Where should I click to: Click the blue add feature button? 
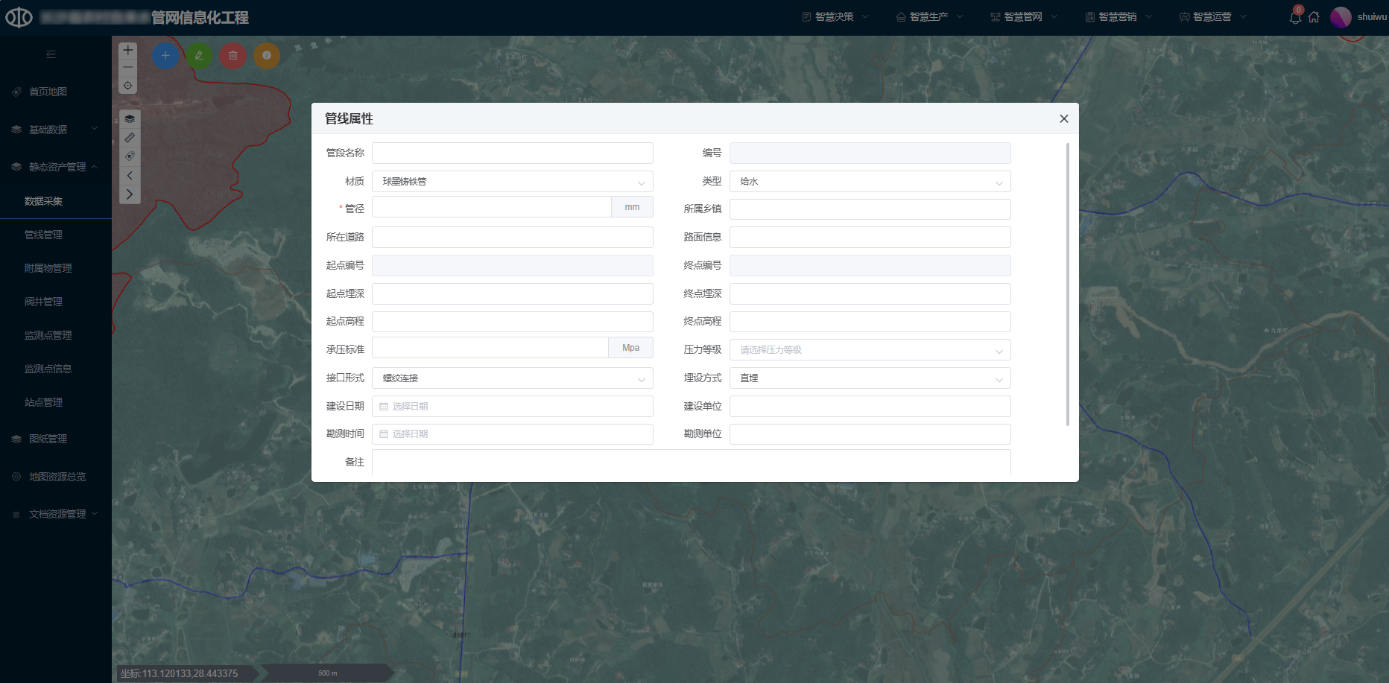(x=165, y=56)
